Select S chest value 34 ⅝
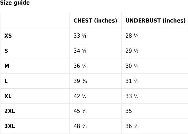 pos(80,51)
